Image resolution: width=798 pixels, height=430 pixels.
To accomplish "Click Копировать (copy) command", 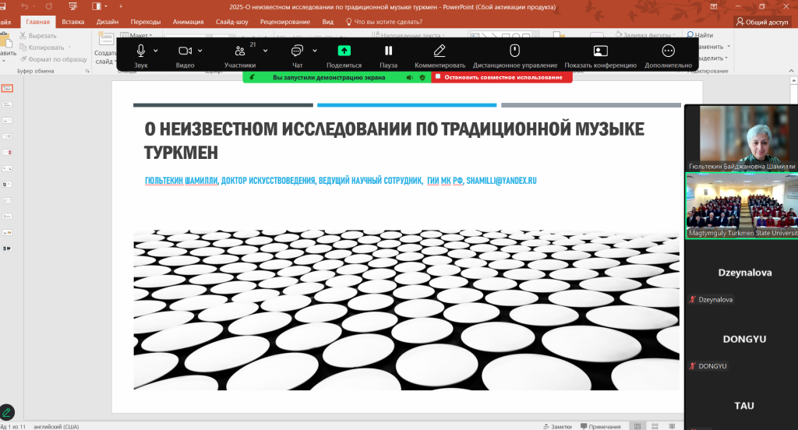I will pos(44,48).
